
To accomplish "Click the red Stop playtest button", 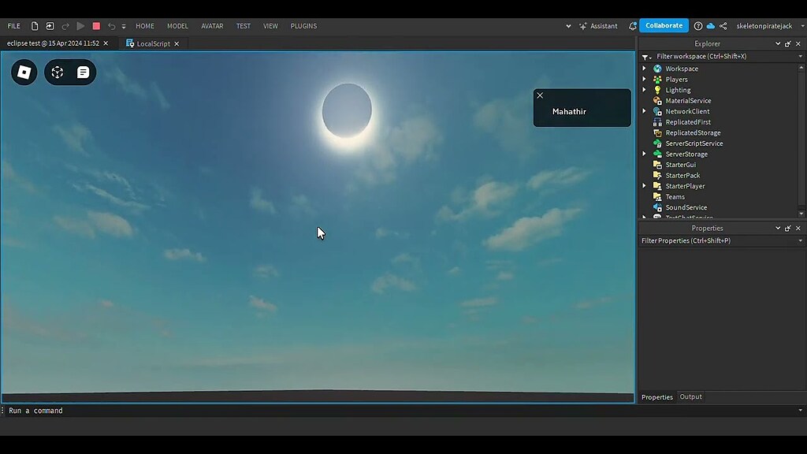I will 96,26.
